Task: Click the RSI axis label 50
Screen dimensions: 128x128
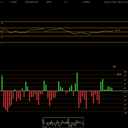Action: (2, 34)
